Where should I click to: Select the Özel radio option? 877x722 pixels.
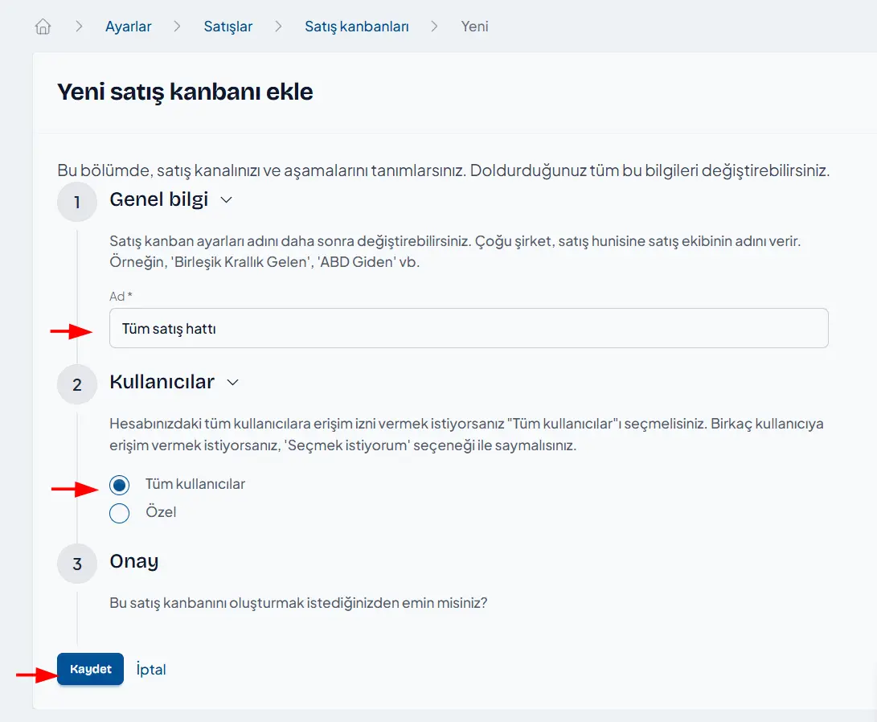(x=119, y=513)
